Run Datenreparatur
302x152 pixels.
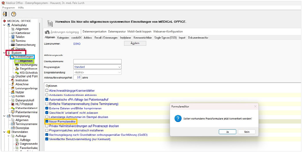(117, 32)
